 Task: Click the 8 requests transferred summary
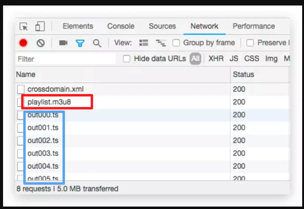[x=68, y=189]
